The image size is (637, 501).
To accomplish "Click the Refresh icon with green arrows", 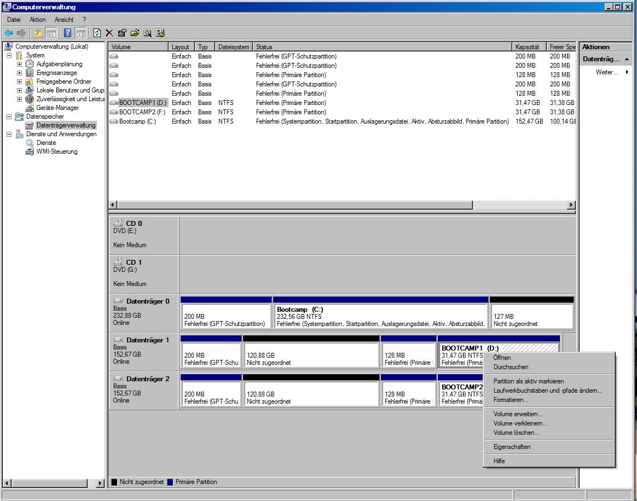I will [x=97, y=33].
